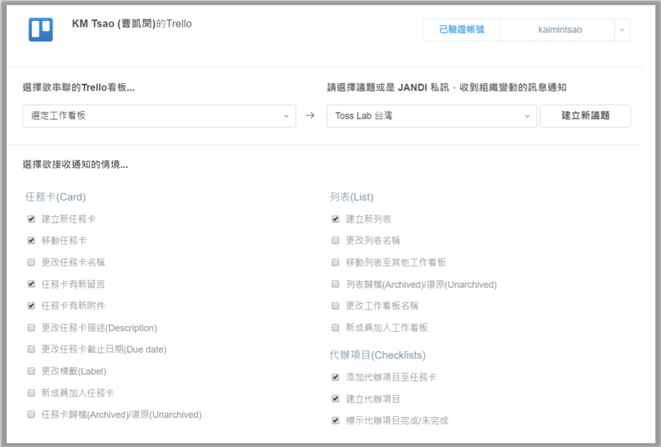This screenshot has height=447, width=661.
Task: Click the 任務卡(Card) section heading
Action: [x=56, y=197]
